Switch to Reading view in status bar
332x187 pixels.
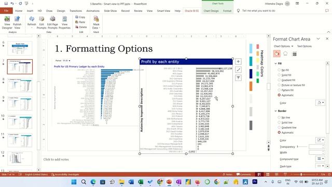click(276, 175)
